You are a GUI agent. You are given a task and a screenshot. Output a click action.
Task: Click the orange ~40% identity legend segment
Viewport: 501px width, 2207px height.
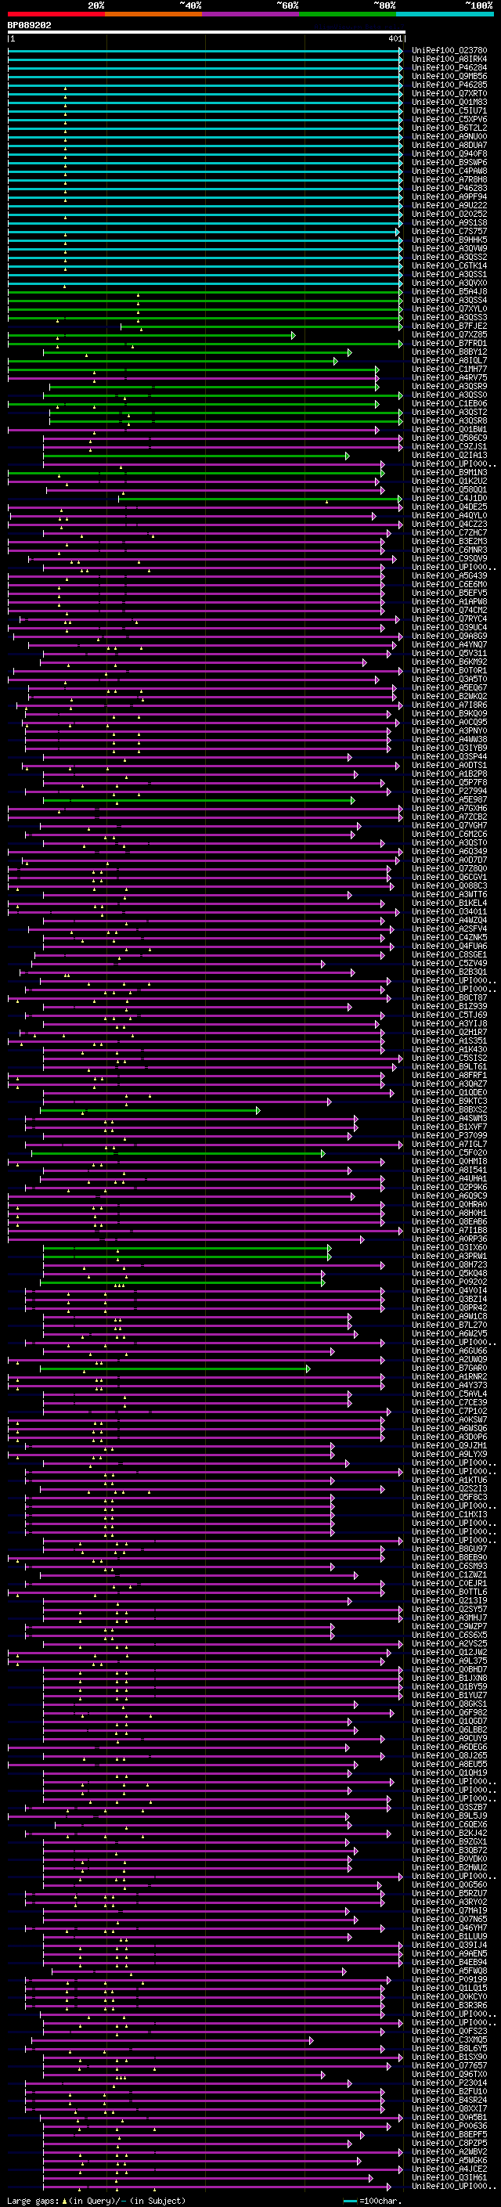[x=153, y=14]
